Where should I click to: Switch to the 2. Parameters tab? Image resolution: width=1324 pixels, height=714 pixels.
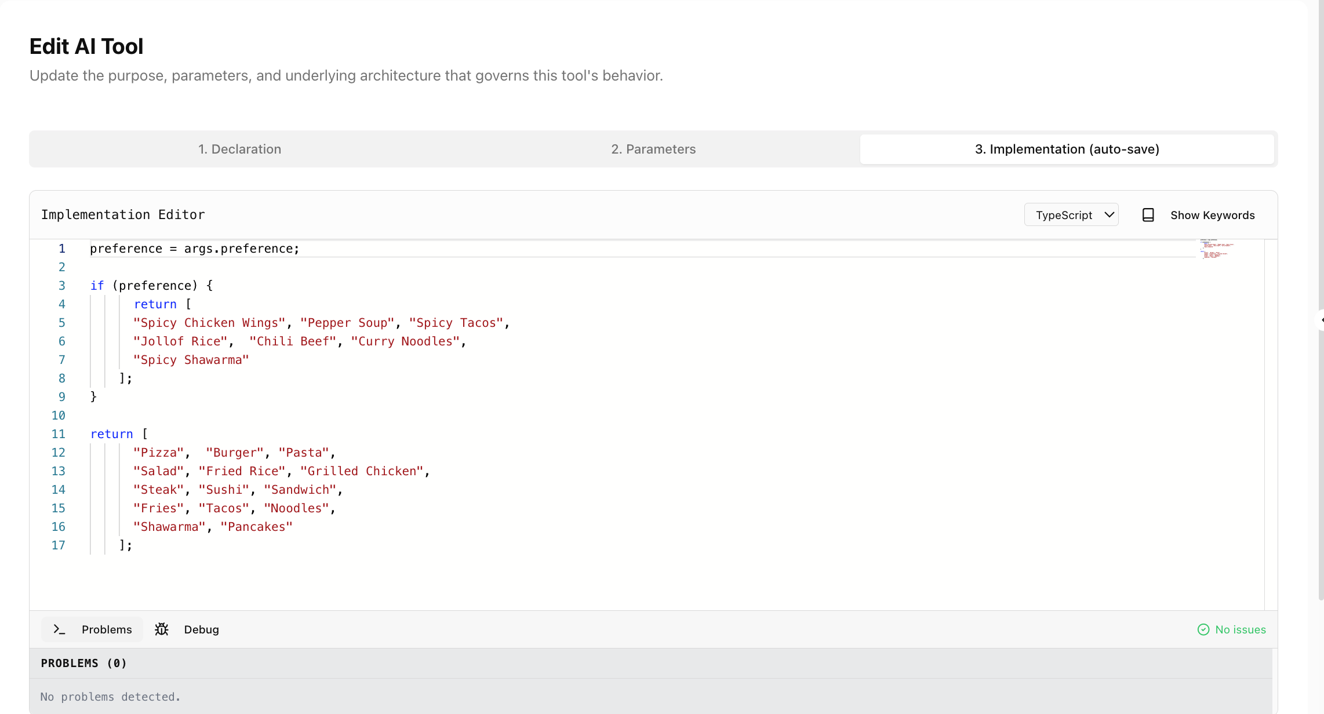coord(653,149)
